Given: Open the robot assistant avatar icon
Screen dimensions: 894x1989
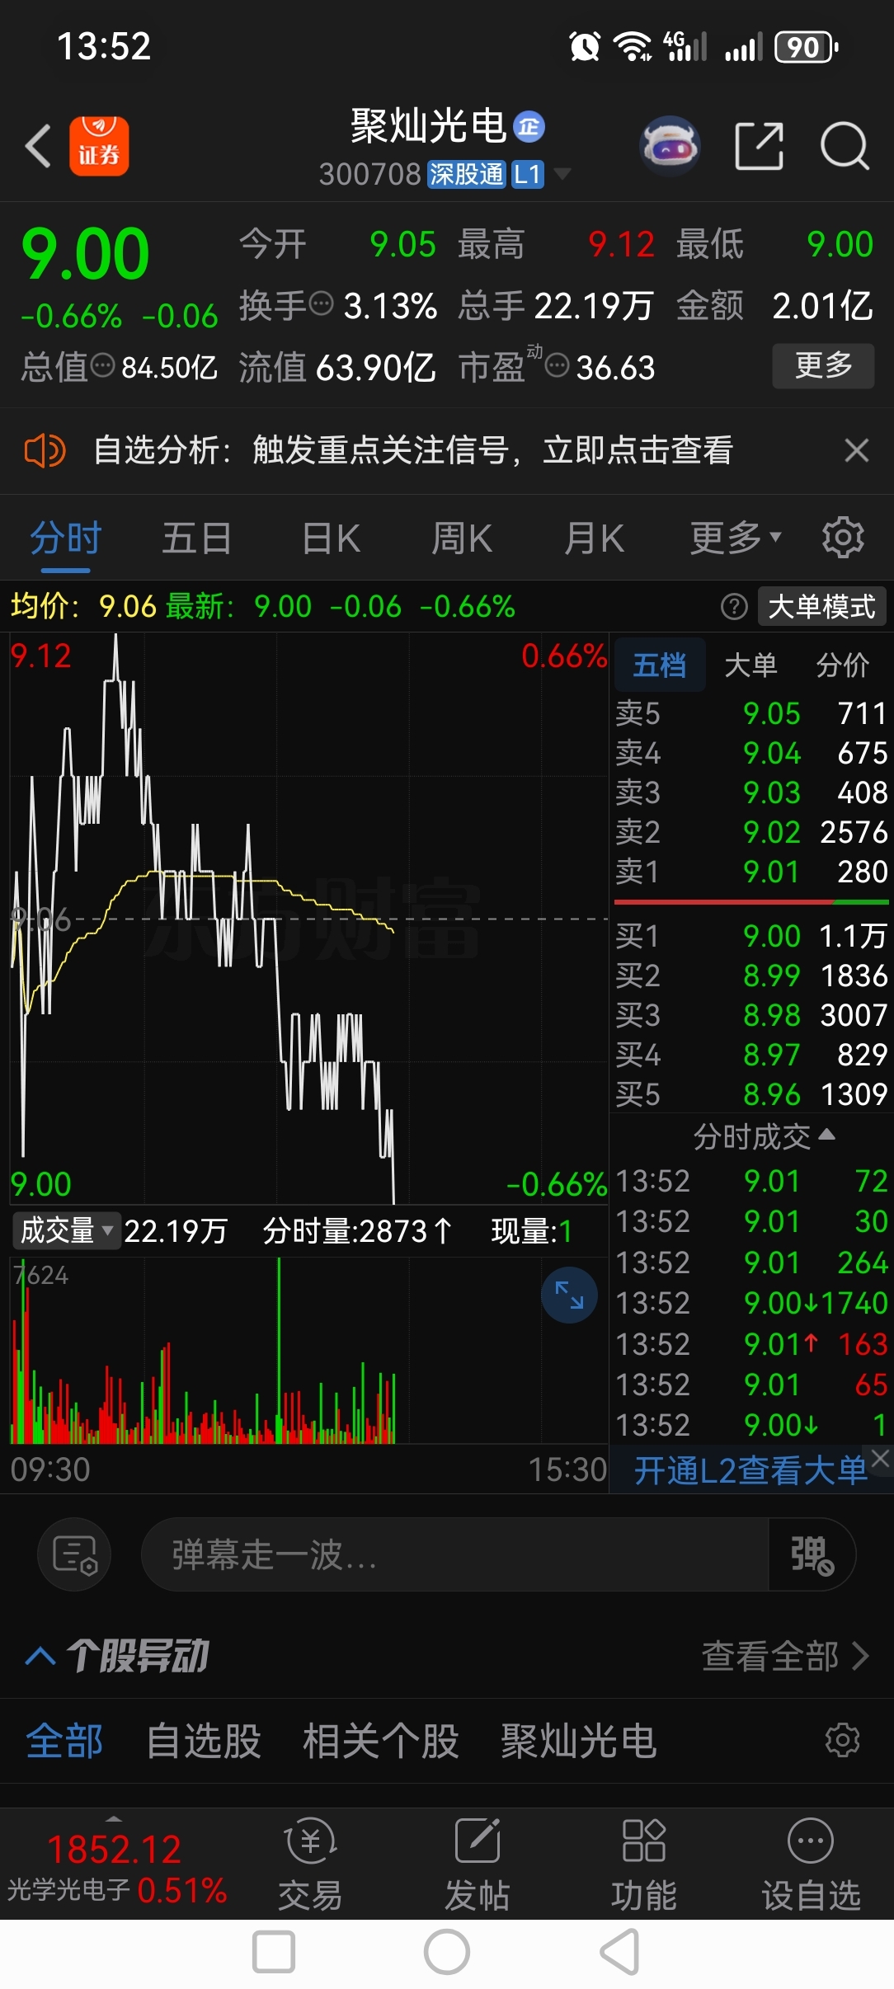Looking at the screenshot, I should pos(670,146).
